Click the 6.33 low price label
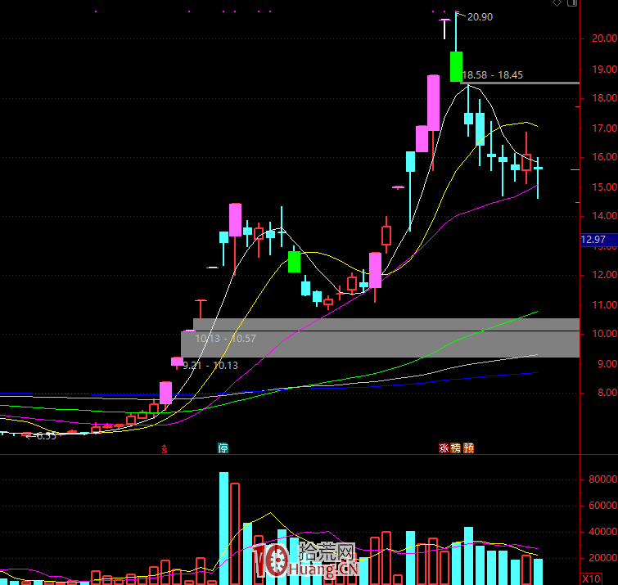Viewport: 618px width, 585px height. (46, 436)
